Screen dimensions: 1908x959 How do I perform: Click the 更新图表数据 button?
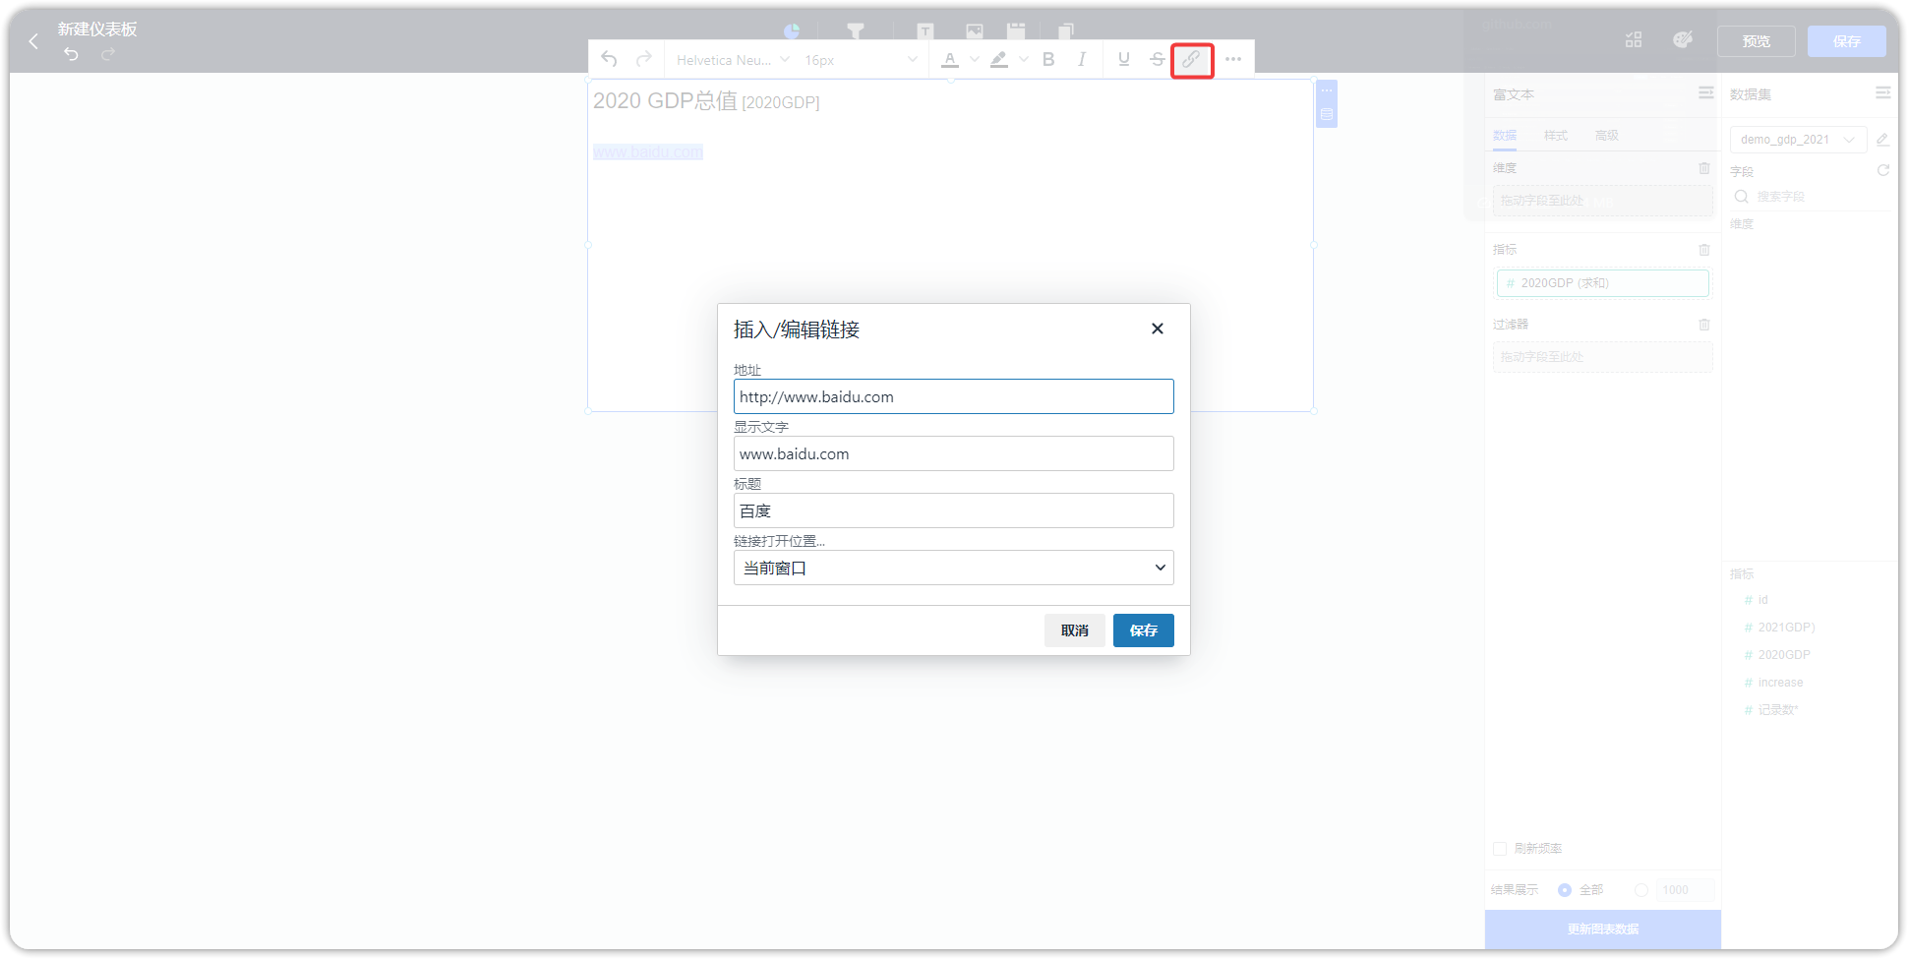(x=1603, y=929)
